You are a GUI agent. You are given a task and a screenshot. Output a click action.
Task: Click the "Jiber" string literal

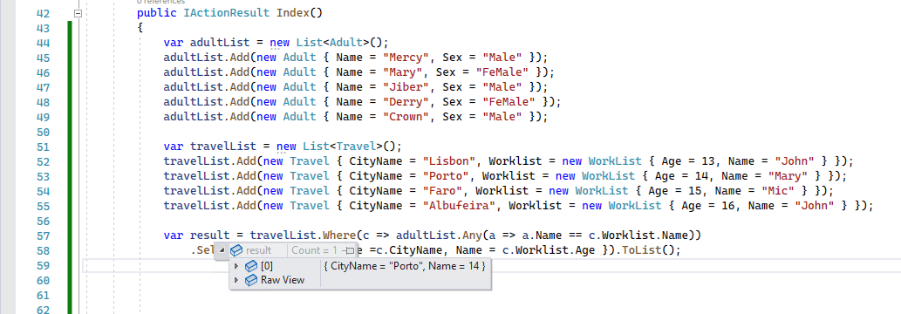(x=406, y=87)
